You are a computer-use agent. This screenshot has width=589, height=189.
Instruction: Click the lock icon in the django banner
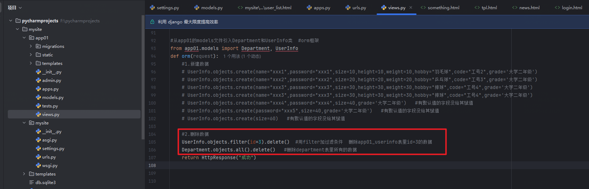tap(152, 22)
